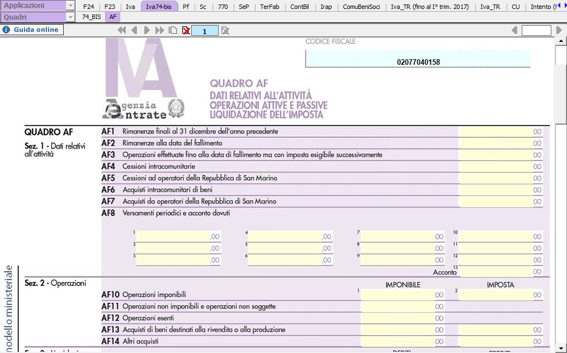Open the Irap tab
The image size is (567, 353).
point(326,7)
